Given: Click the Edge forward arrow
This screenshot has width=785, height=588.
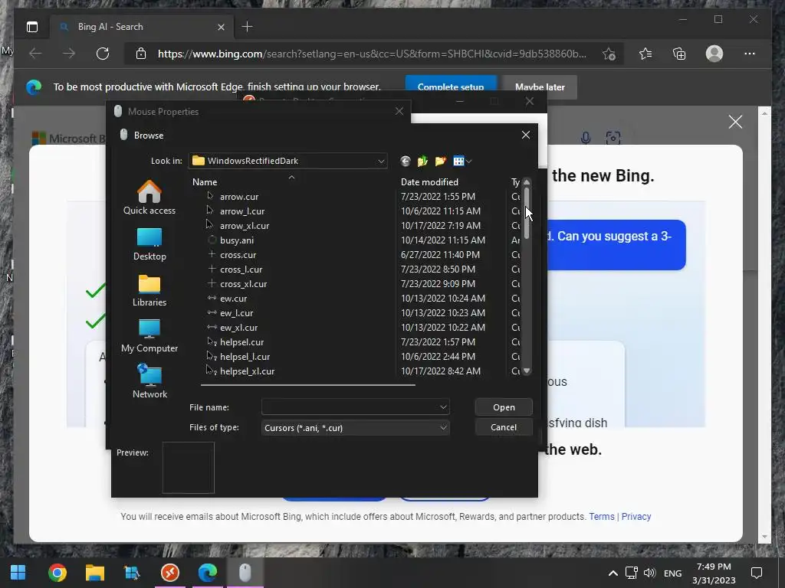Looking at the screenshot, I should (x=69, y=54).
